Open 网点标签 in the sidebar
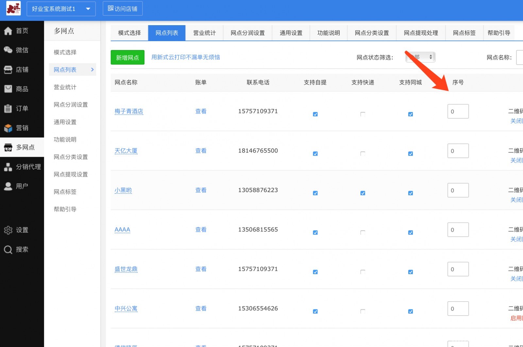Image resolution: width=523 pixels, height=347 pixels. (x=65, y=192)
